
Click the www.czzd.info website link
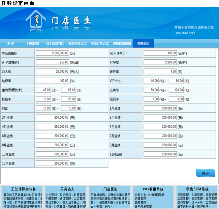coord(185,33)
